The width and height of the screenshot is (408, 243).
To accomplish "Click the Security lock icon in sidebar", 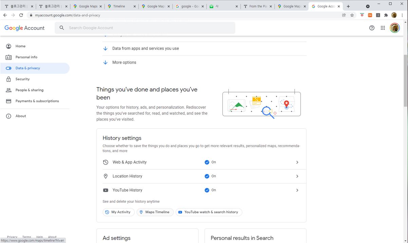I will coord(8,79).
